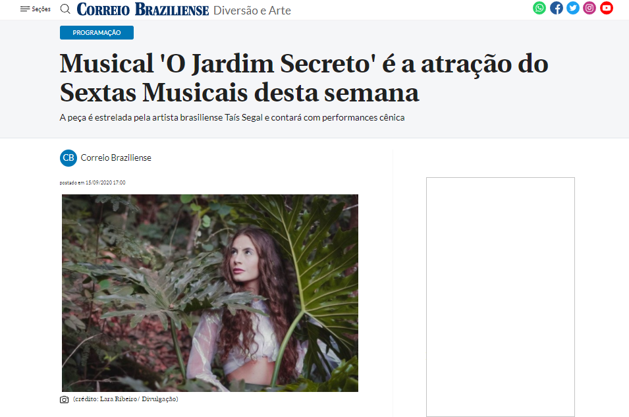Click the CB author avatar circle
The image size is (629, 417).
pyautogui.click(x=68, y=157)
